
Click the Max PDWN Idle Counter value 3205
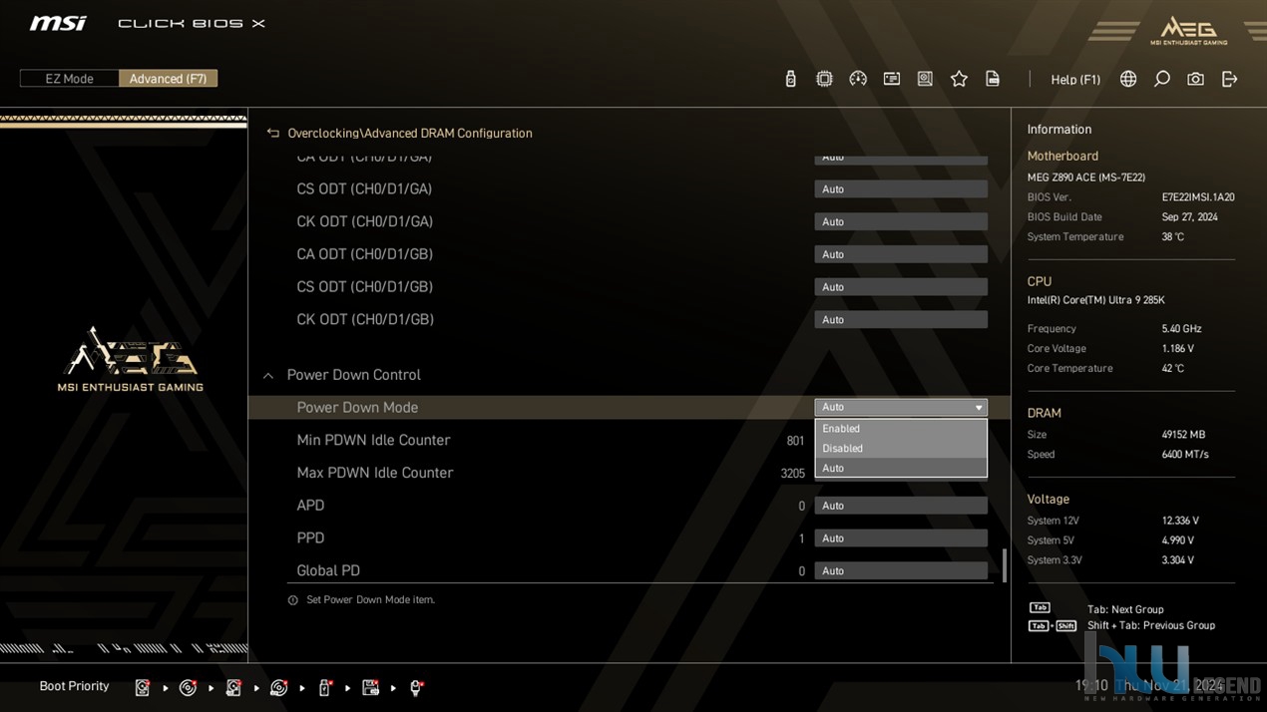(792, 474)
